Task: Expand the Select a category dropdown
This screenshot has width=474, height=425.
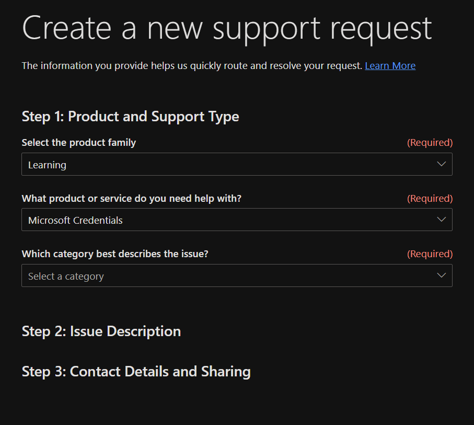Action: [x=236, y=276]
